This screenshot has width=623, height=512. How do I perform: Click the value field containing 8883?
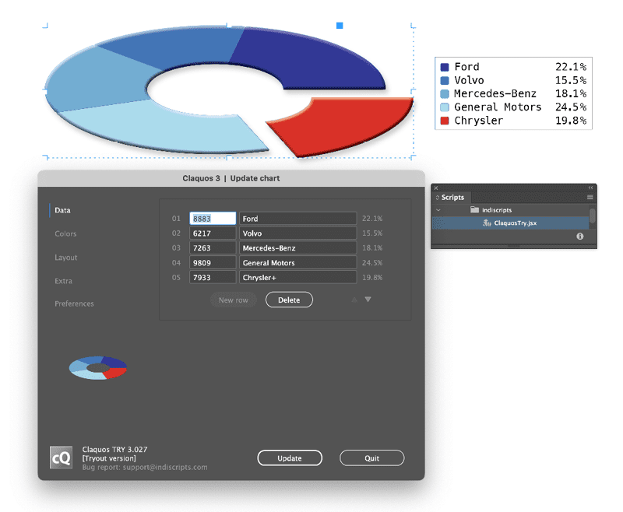[213, 219]
